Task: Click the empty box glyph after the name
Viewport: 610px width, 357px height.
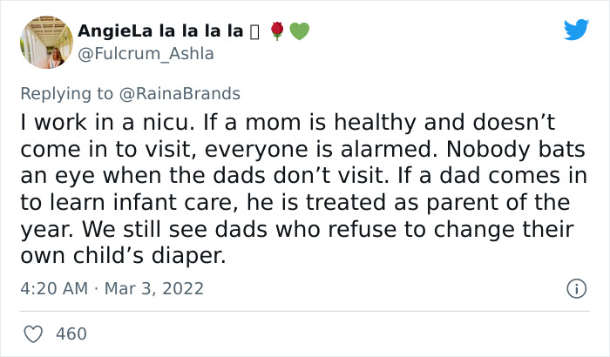Action: (x=254, y=31)
